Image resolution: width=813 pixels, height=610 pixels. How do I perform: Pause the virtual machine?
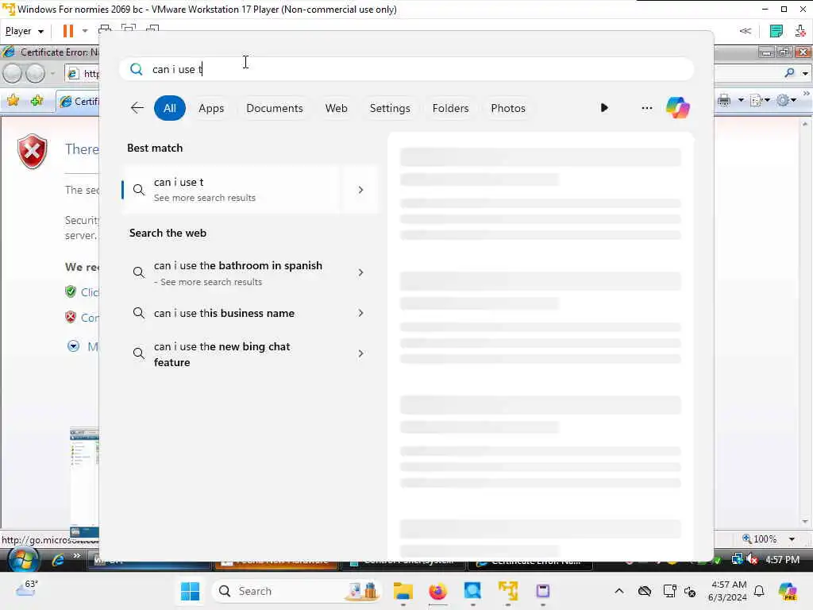click(x=68, y=31)
